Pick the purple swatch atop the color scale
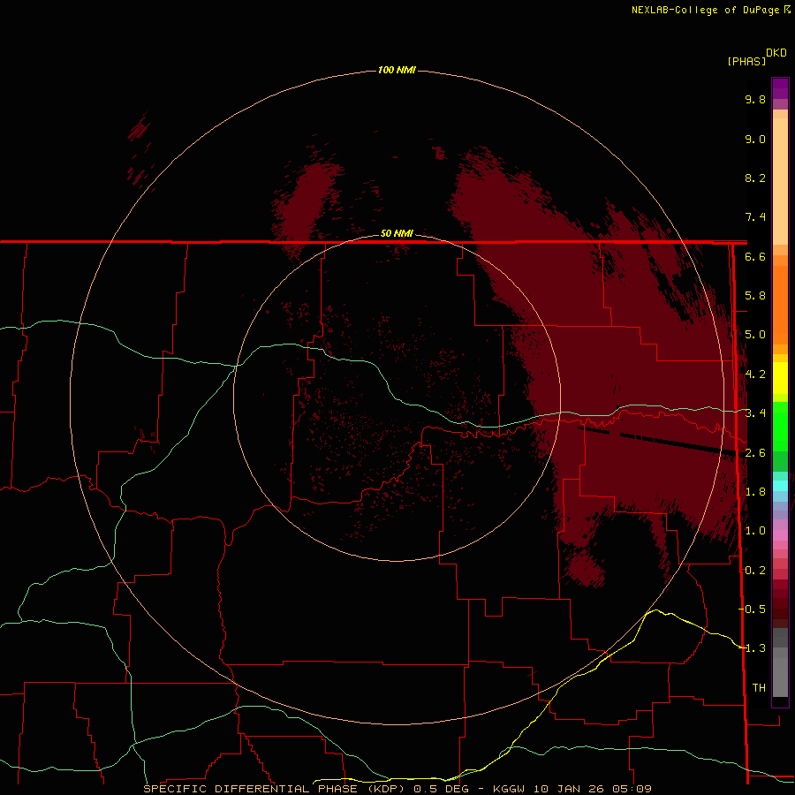 (x=780, y=87)
